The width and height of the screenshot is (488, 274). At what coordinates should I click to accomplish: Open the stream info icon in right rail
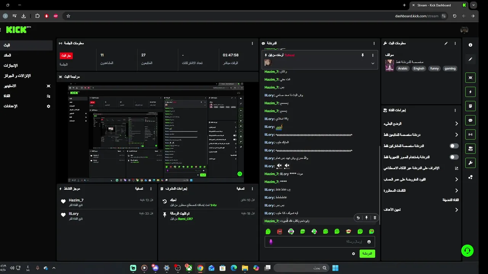pos(470,45)
